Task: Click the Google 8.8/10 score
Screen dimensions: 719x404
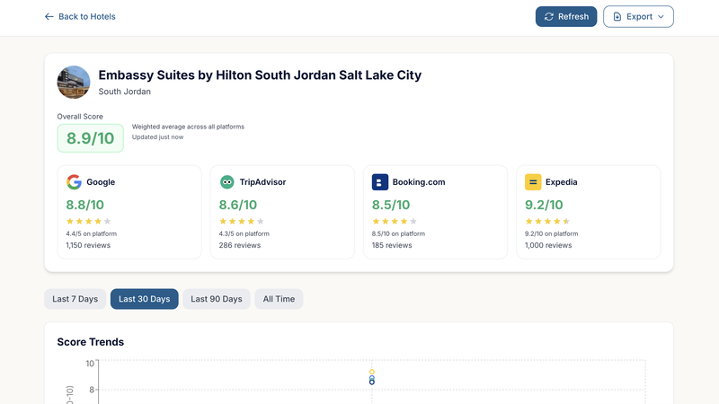Action: click(x=84, y=205)
